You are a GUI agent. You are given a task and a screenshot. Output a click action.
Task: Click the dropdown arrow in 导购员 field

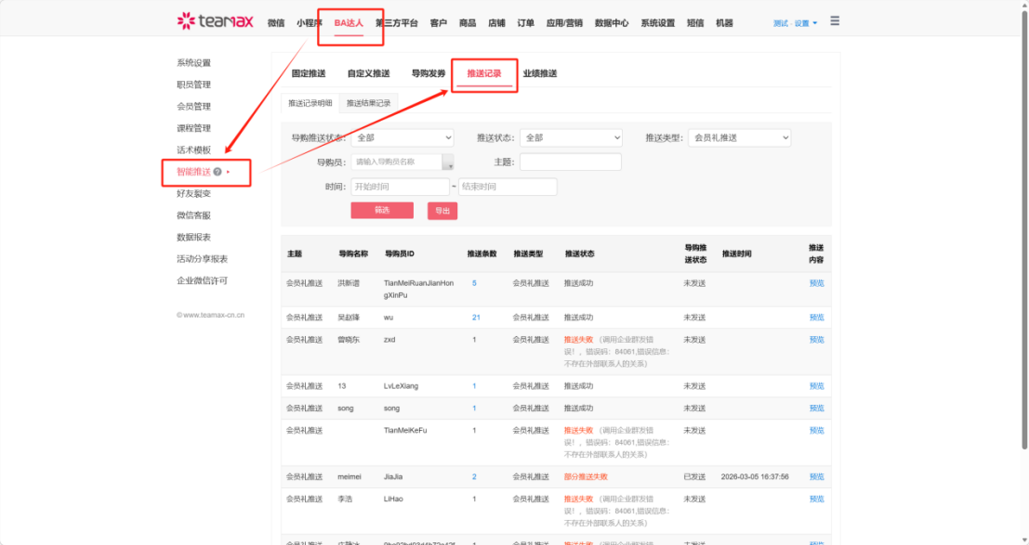point(449,162)
